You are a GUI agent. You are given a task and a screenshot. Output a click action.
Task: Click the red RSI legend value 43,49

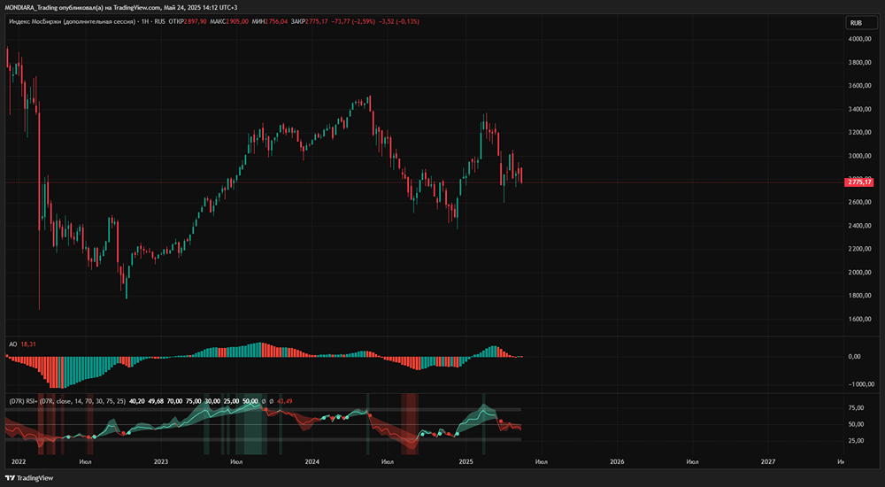click(284, 401)
